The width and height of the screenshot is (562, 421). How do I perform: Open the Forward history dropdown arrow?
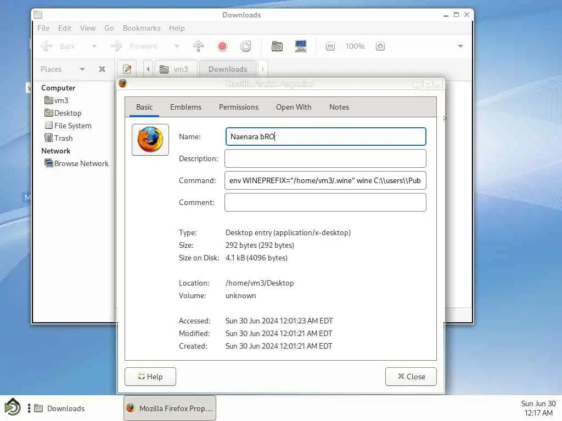click(176, 46)
